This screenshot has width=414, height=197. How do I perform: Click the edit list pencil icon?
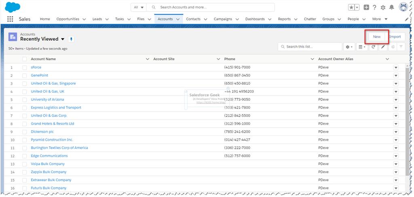click(383, 47)
